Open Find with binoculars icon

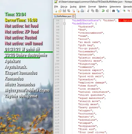pyautogui.click(x=113, y=11)
